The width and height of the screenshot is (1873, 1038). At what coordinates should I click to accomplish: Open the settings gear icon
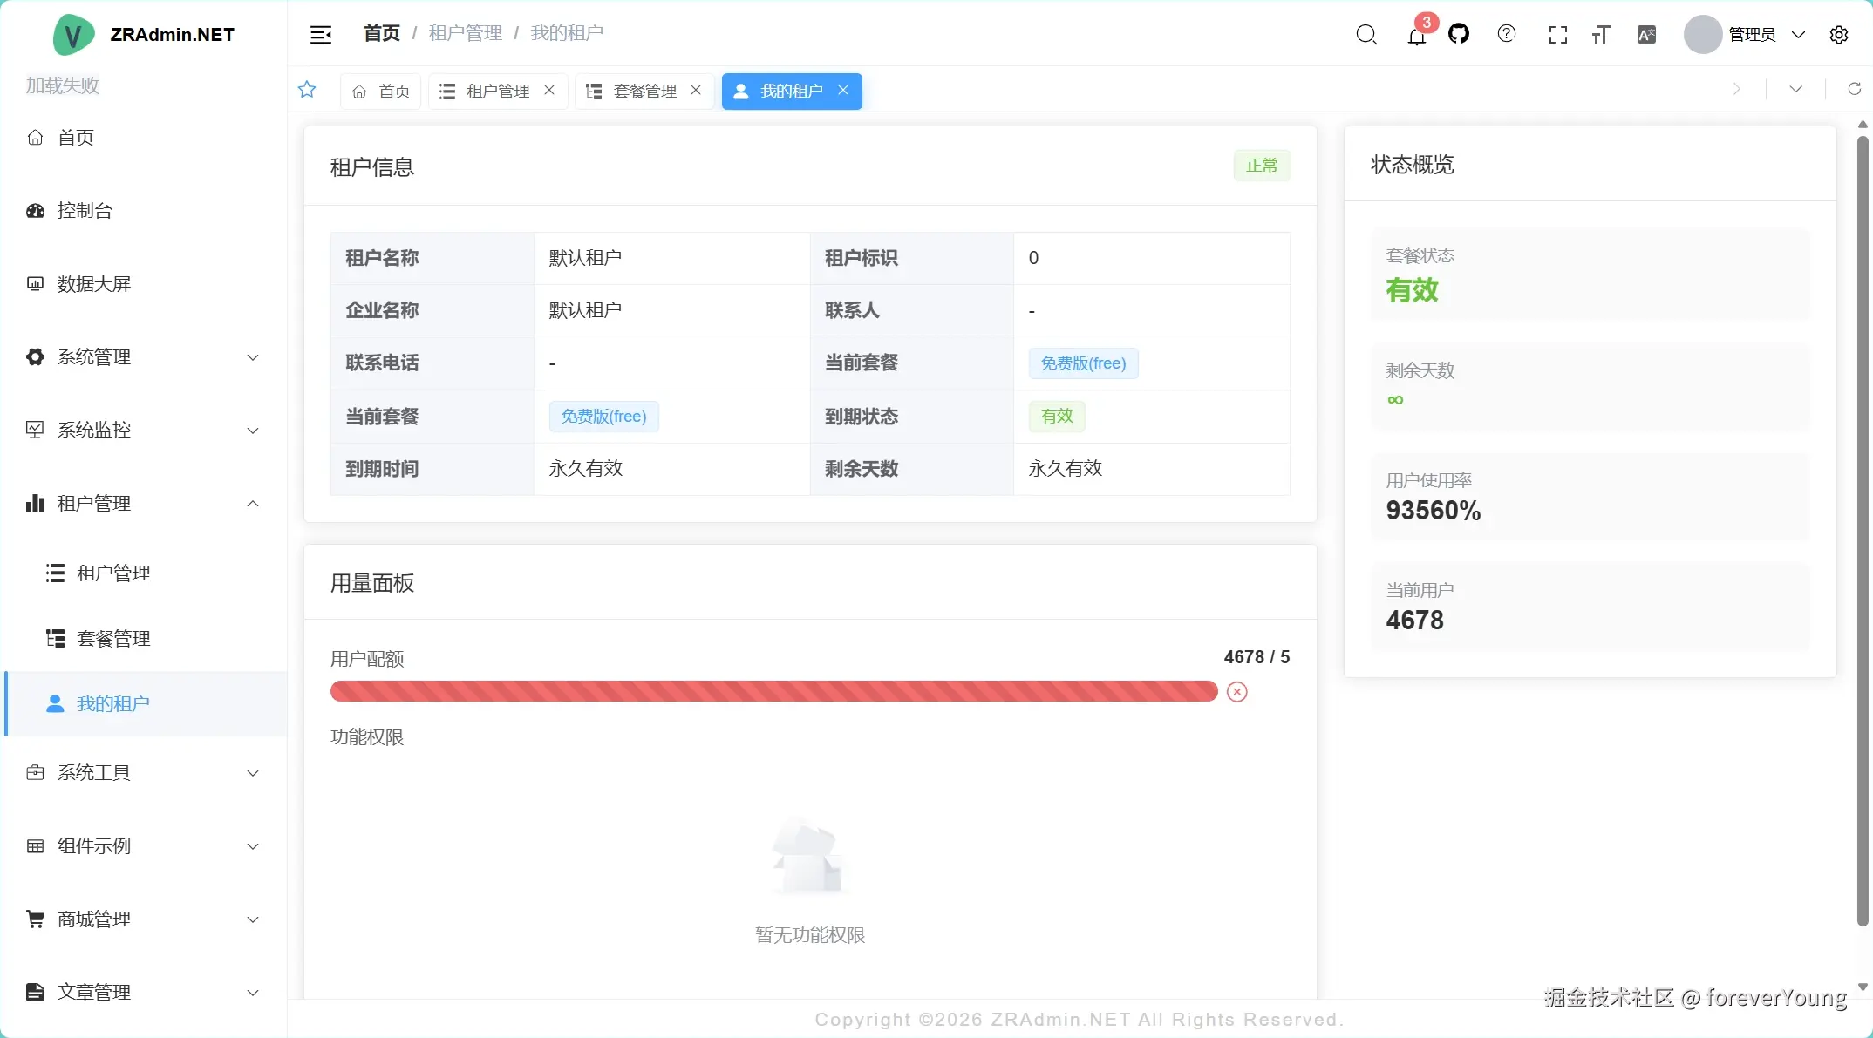click(1839, 35)
